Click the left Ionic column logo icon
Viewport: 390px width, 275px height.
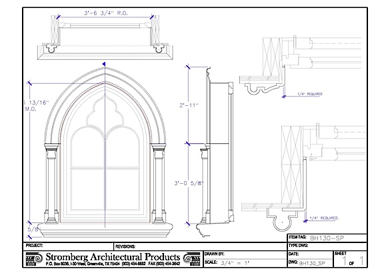coord(34,259)
